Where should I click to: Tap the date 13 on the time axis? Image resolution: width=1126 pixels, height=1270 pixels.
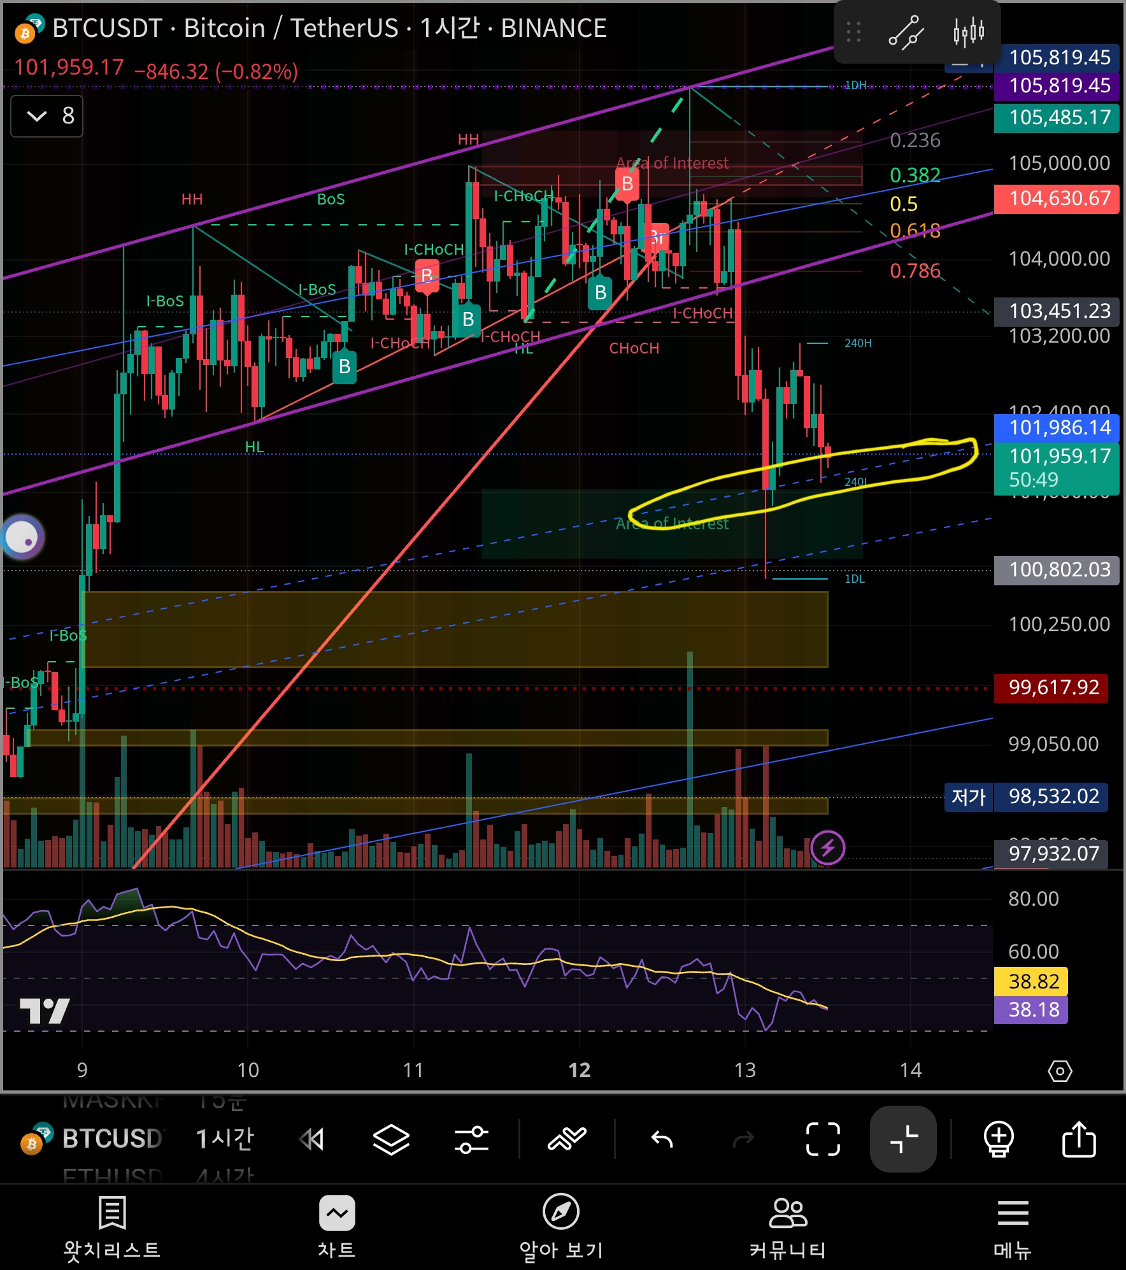(x=745, y=1070)
